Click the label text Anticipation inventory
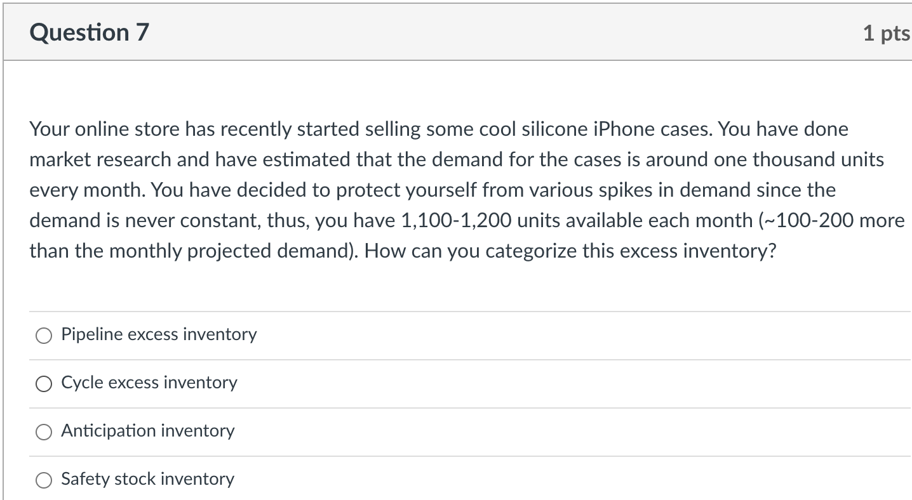 [x=147, y=431]
